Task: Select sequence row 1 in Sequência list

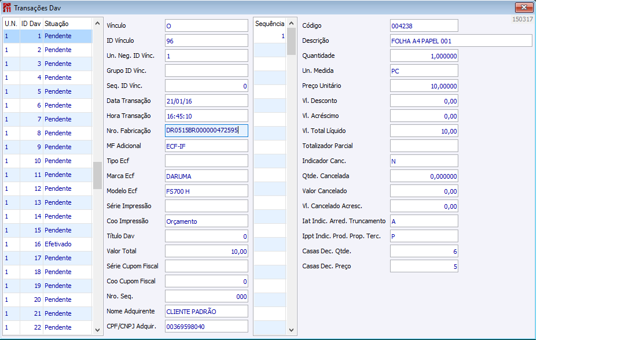Action: tap(270, 36)
